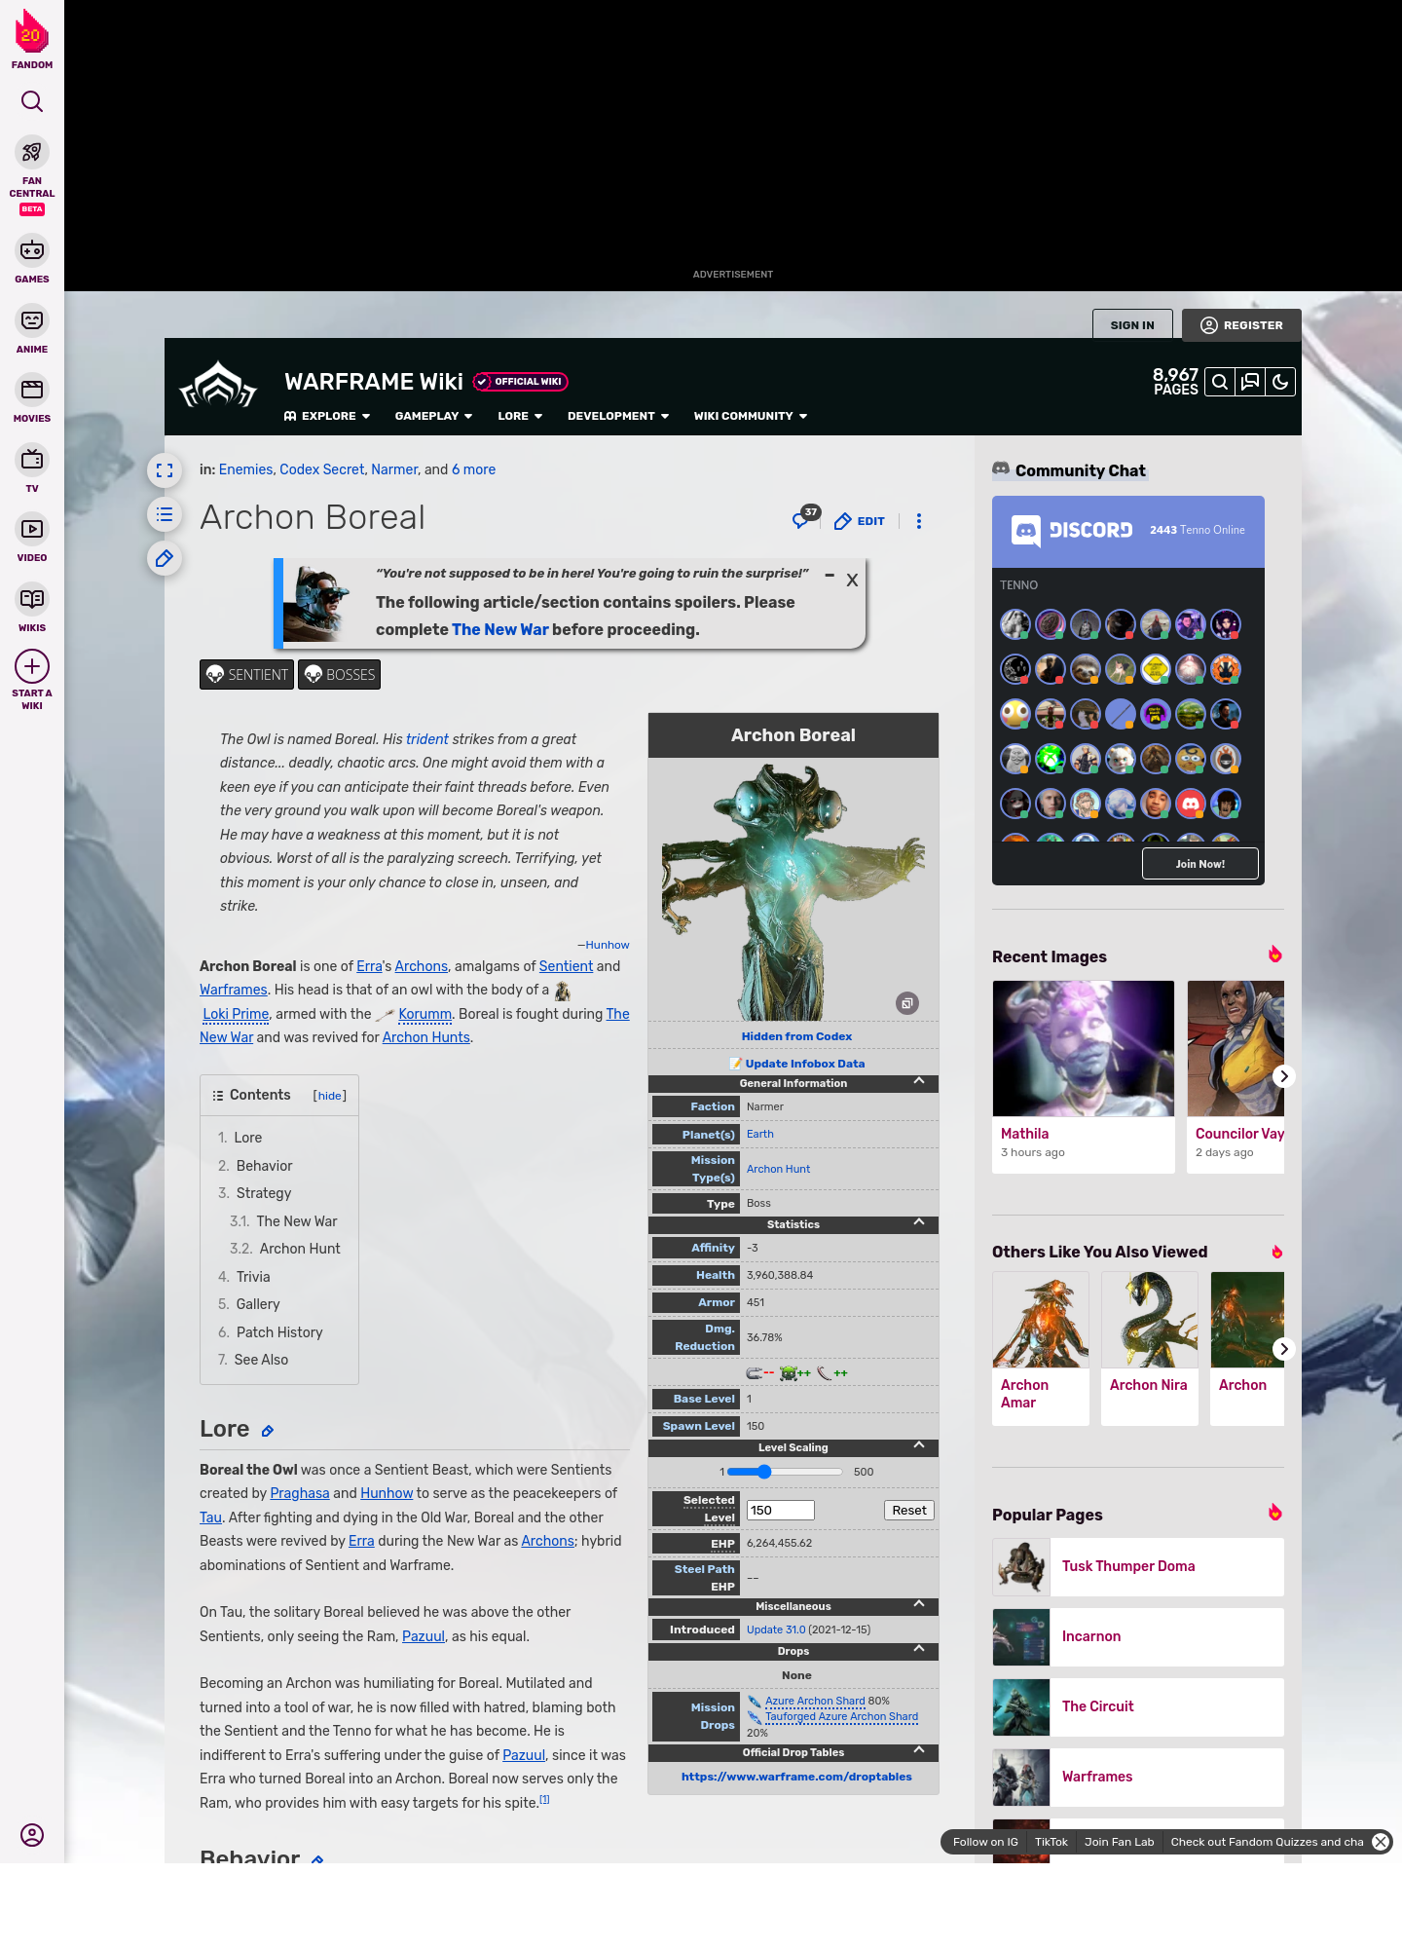Click the Warframe Wiki lotus logo
This screenshot has width=1402, height=1948.
(218, 387)
